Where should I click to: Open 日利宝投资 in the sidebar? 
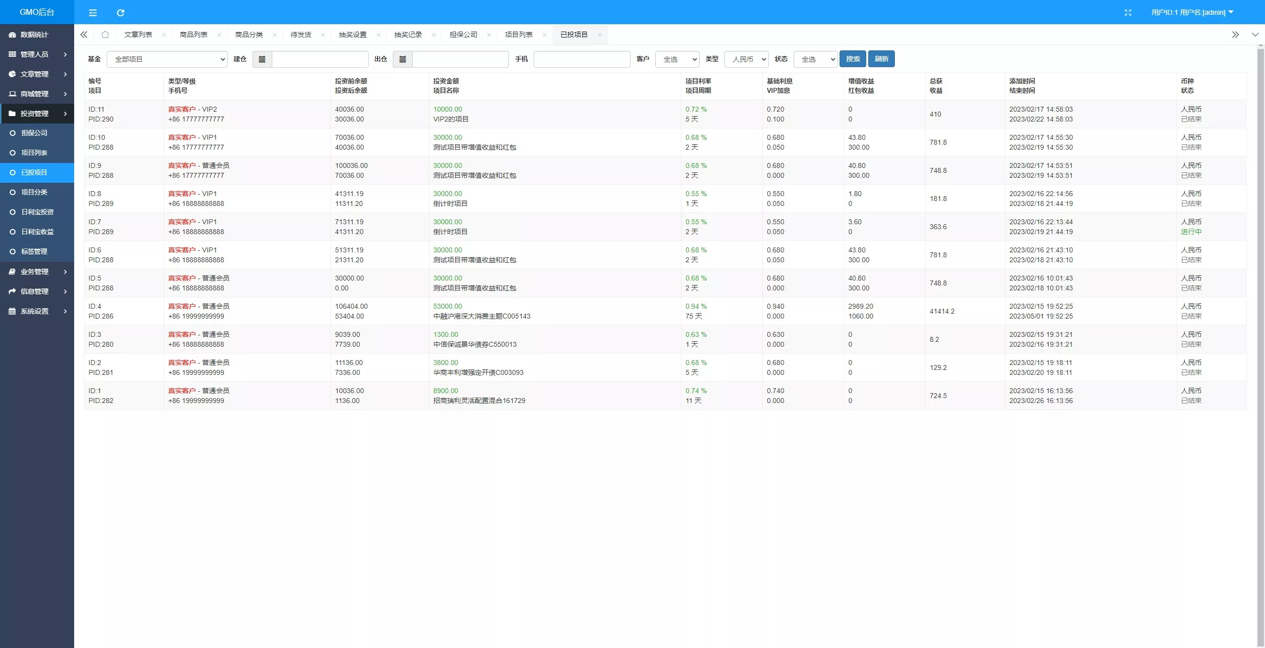pos(37,212)
